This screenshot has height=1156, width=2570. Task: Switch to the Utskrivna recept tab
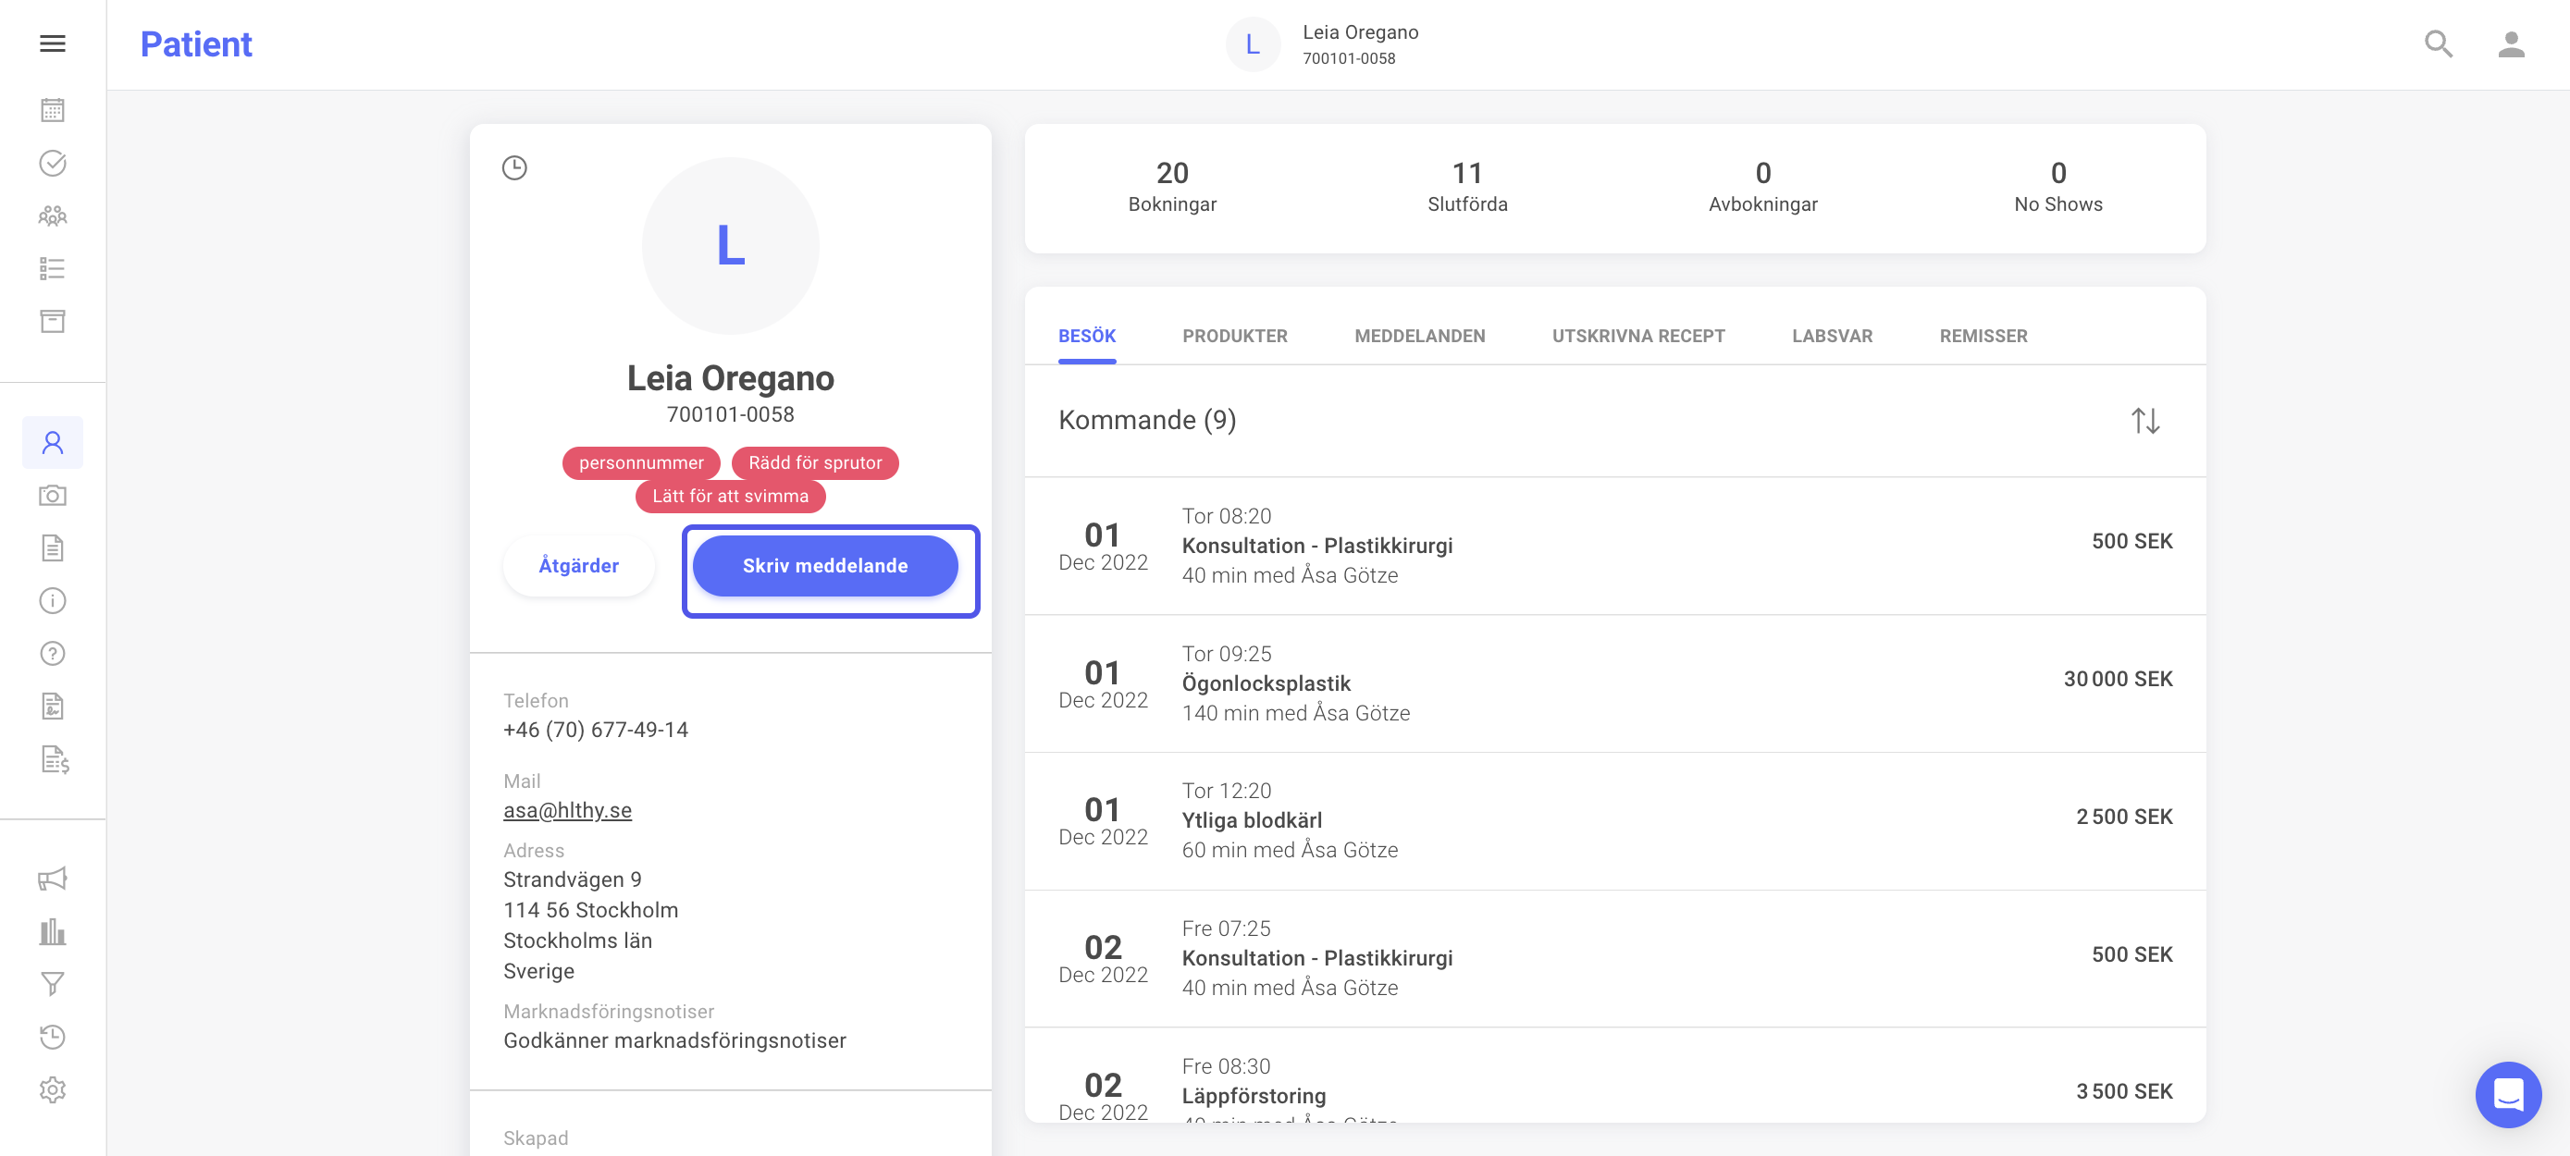[1638, 336]
